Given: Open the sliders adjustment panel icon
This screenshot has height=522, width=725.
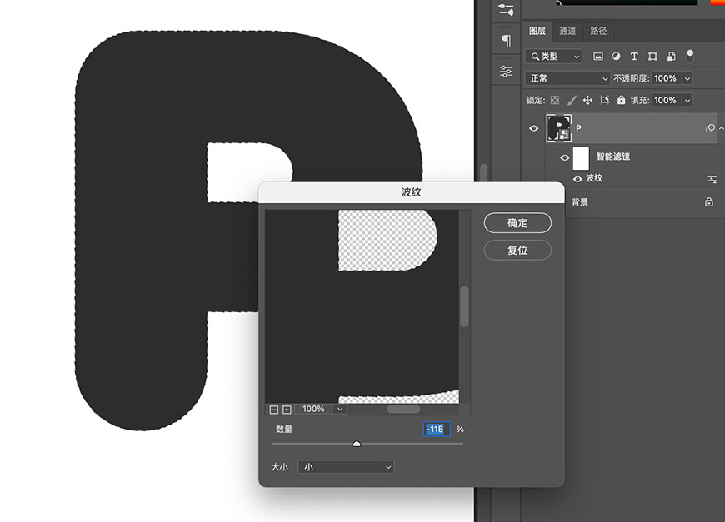Looking at the screenshot, I should (507, 71).
